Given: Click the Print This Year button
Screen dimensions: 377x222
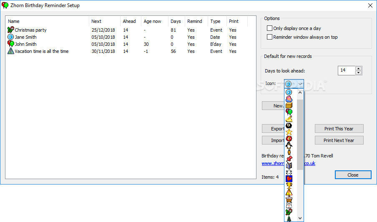Looking at the screenshot, I should 339,129.
